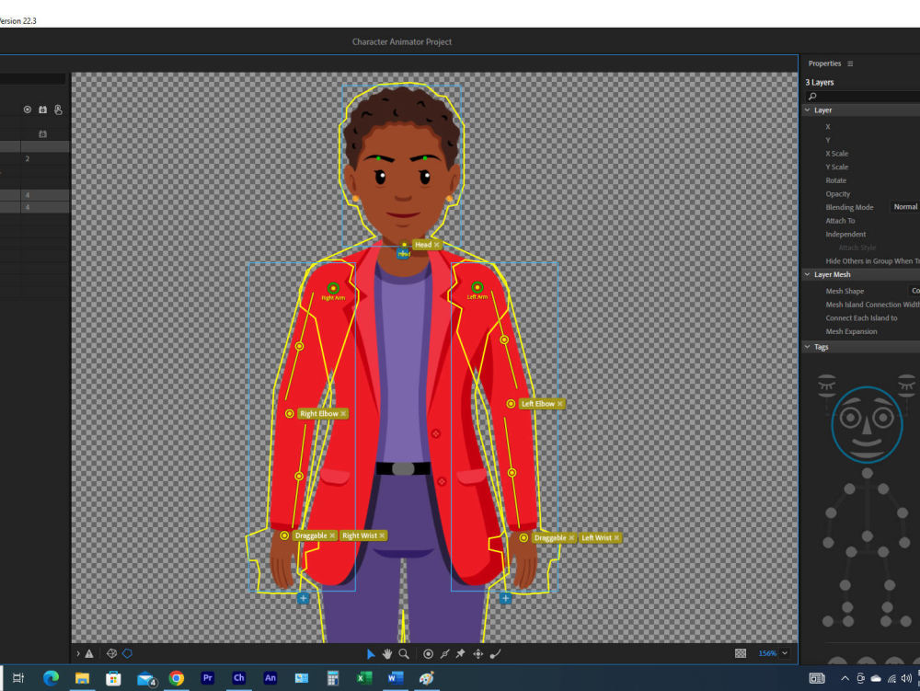Select the Zoom magnifier tool
Screen dimensions: 920x691
[405, 653]
